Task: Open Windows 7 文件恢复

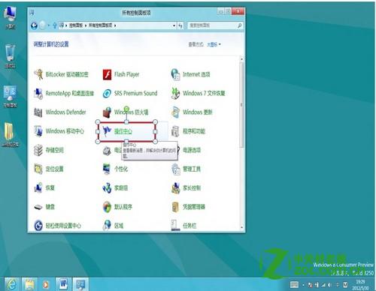Action: coord(198,93)
